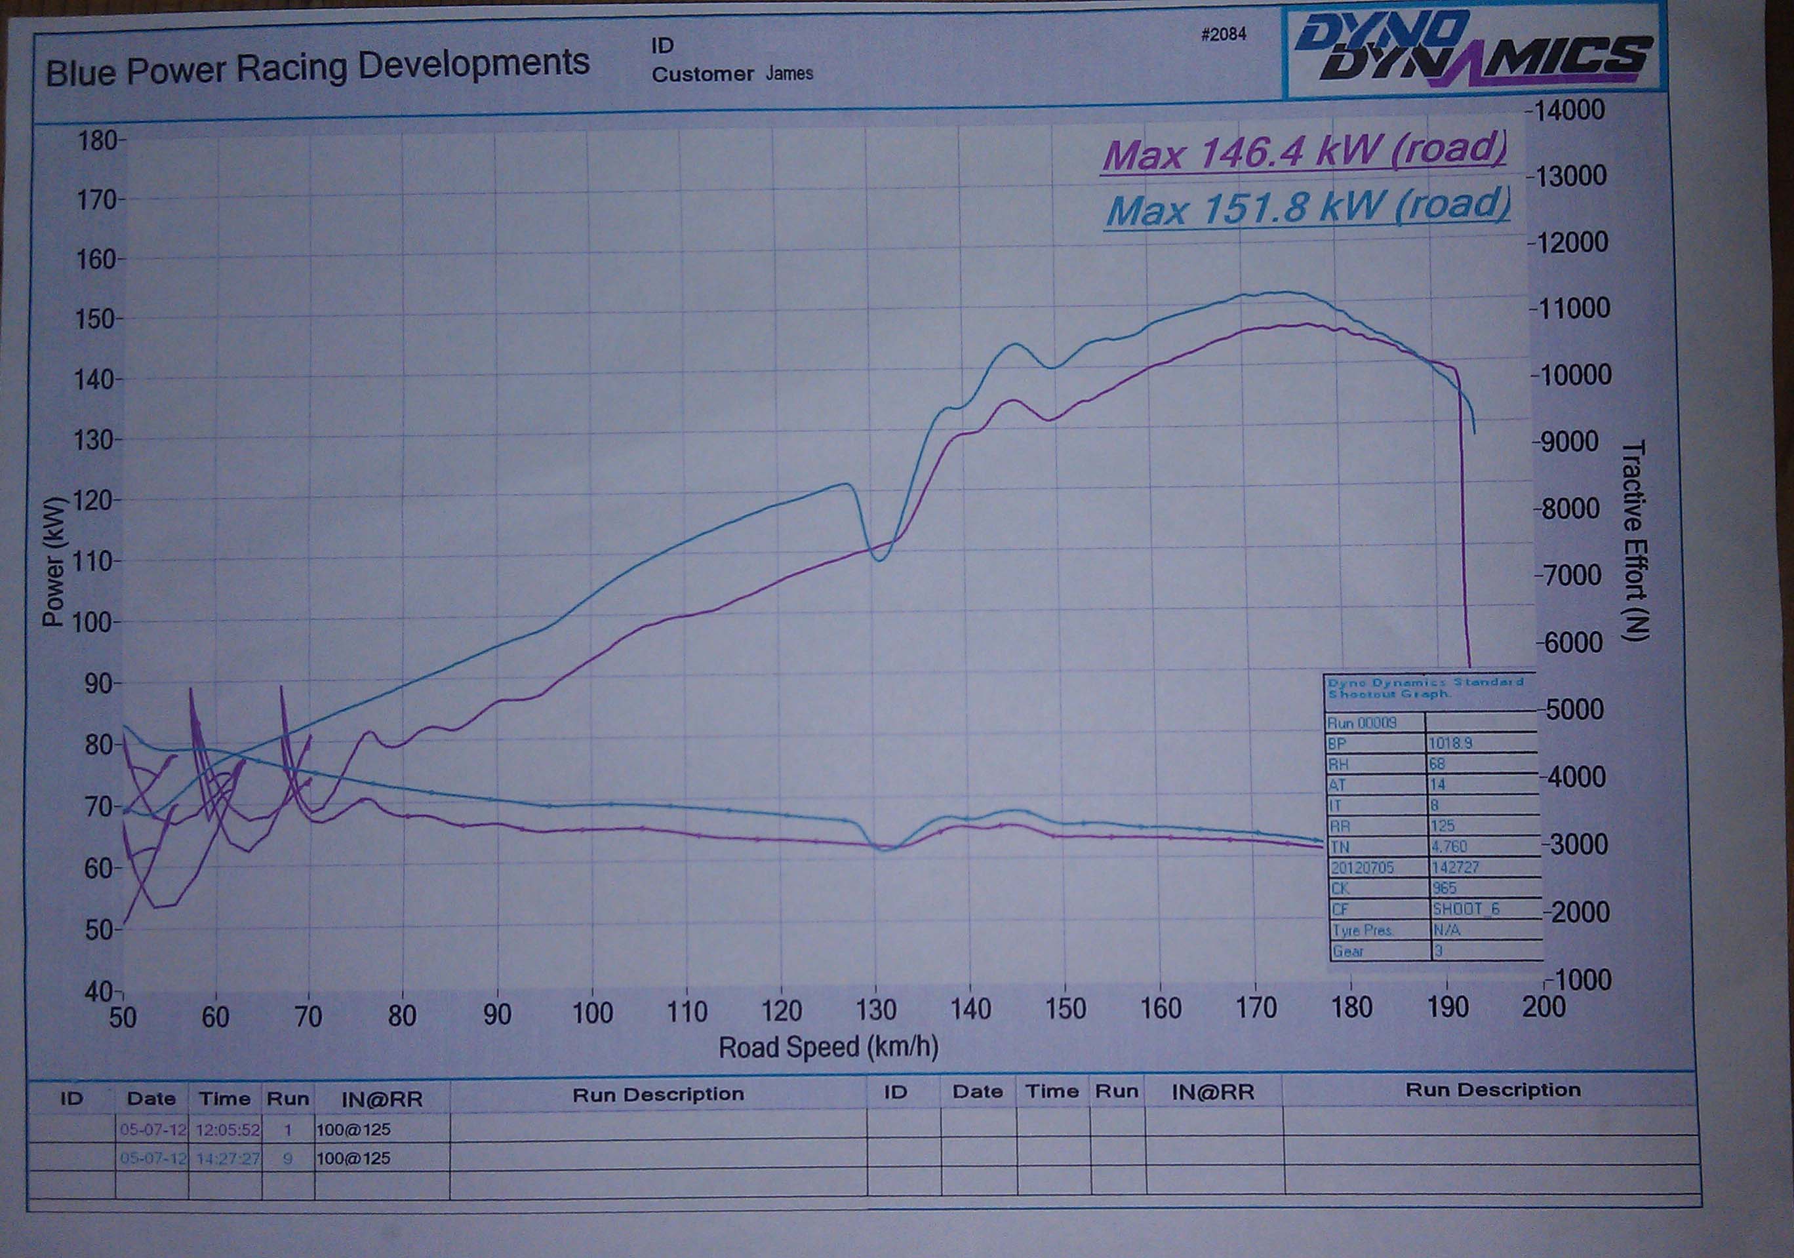Select run 9 row at 14:27:27
Viewport: 1794px width, 1258px height.
pos(228,1158)
